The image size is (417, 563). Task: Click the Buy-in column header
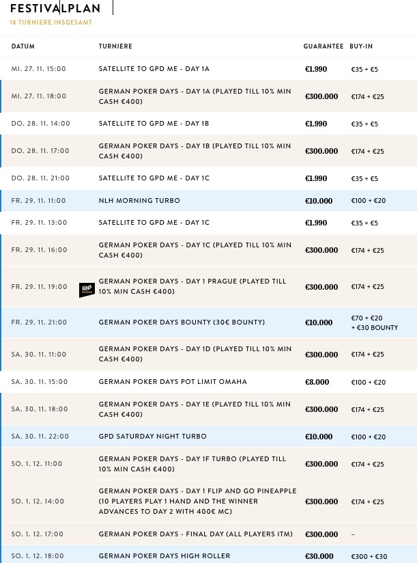coord(361,46)
